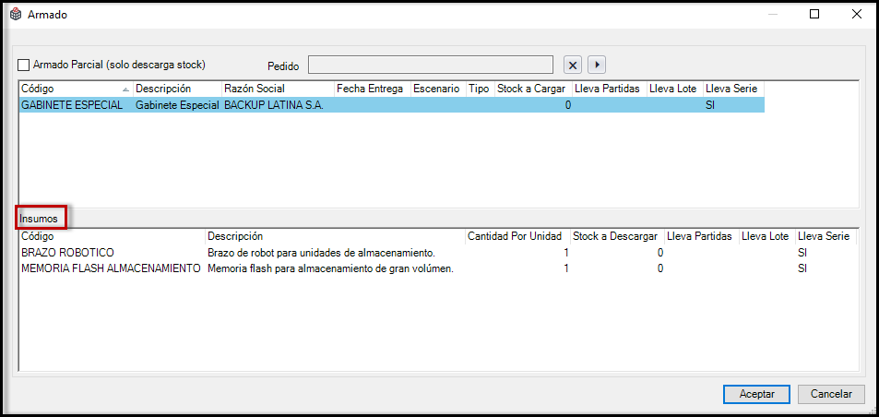879x417 pixels.
Task: Click Escenario column header
Action: (438, 89)
